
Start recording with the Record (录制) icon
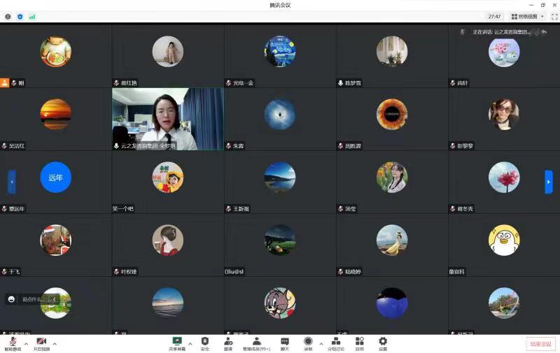[x=308, y=343]
